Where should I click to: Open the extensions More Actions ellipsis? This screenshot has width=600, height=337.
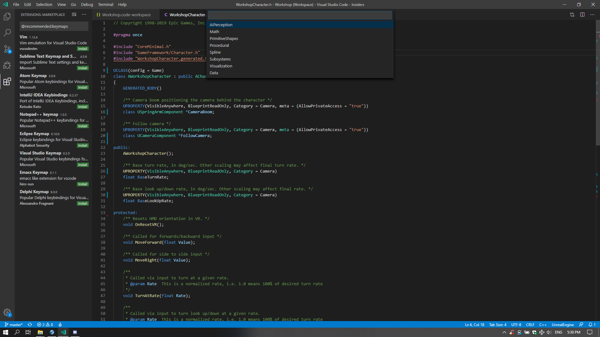pos(84,15)
